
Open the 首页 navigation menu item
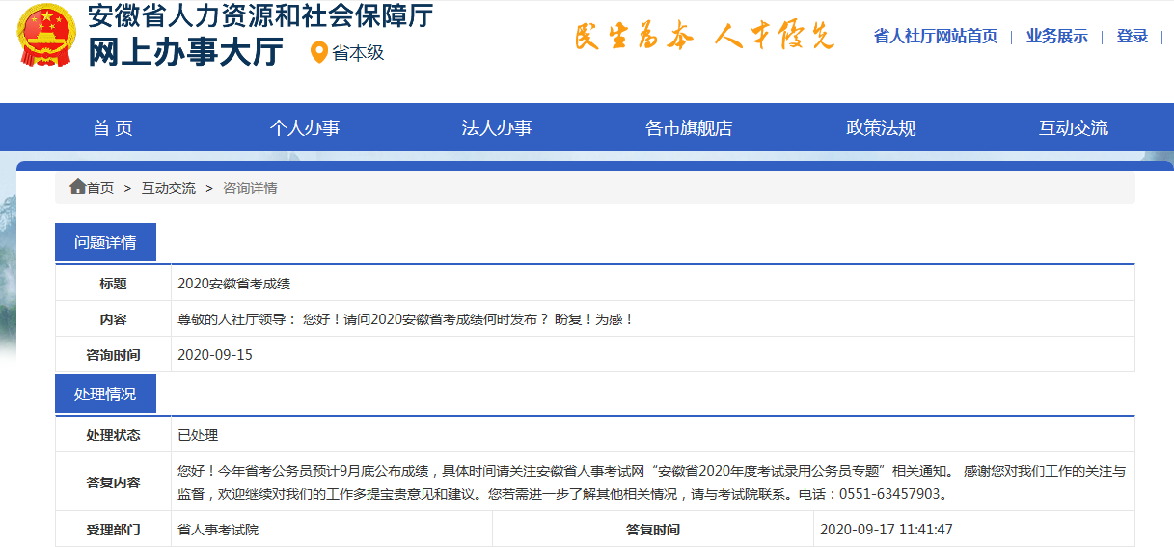(x=113, y=128)
